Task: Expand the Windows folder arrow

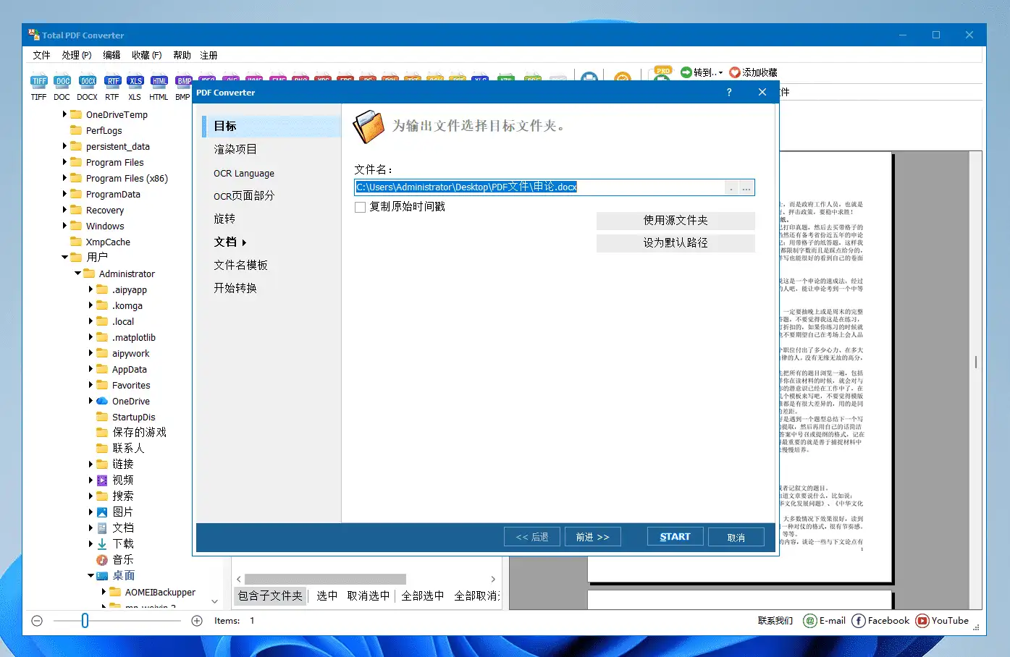Action: coord(64,226)
